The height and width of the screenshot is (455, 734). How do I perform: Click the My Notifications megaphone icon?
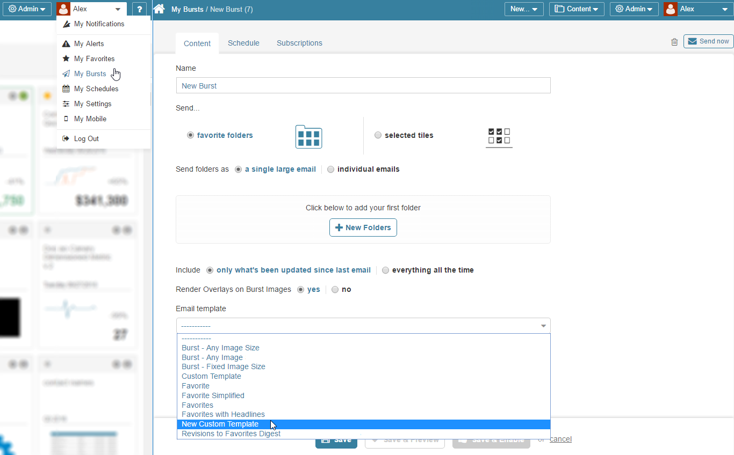point(67,24)
